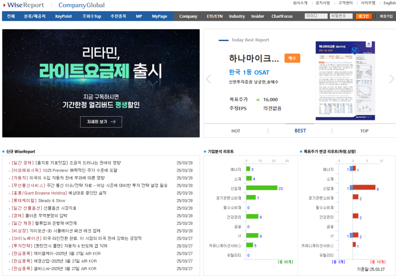Show next Today Best Report arrow
The image size is (396, 276).
pyautogui.click(x=391, y=79)
